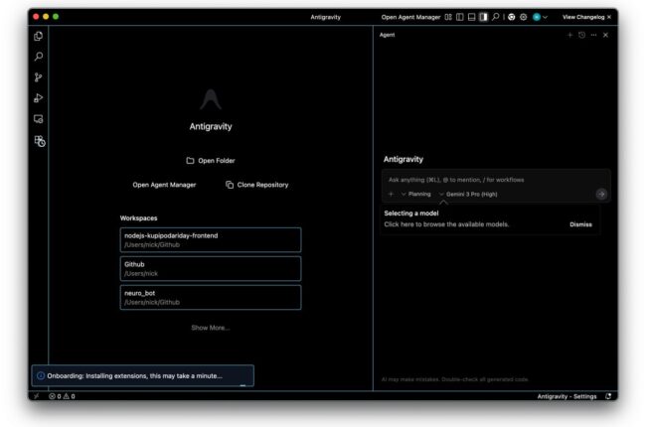Open the Remote Explorer icon
646x427 pixels.
39,119
